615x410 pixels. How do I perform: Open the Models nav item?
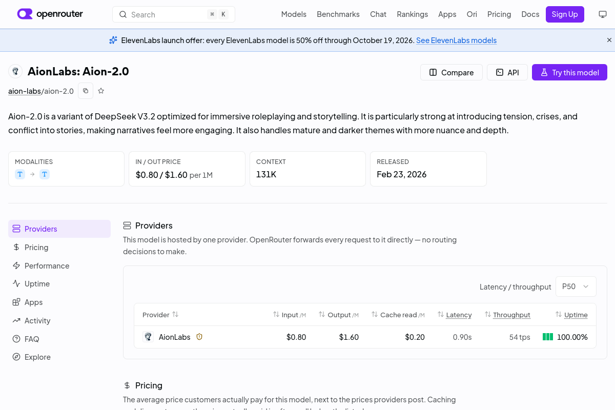tap(294, 14)
